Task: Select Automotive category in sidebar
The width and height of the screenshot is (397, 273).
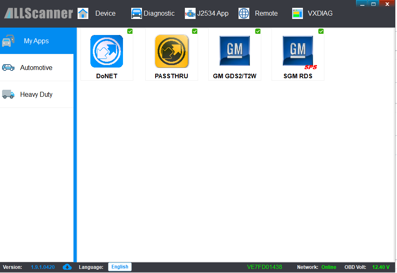Action: [x=37, y=68]
